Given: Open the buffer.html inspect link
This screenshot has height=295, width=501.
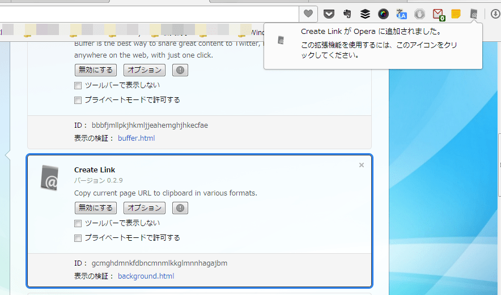Looking at the screenshot, I should click(x=137, y=138).
